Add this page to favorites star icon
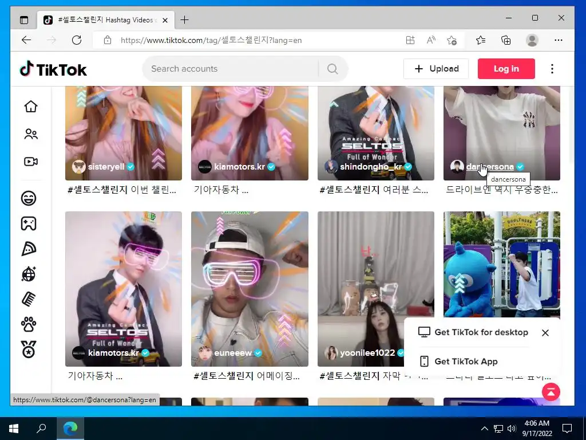The image size is (586, 440). point(452,40)
